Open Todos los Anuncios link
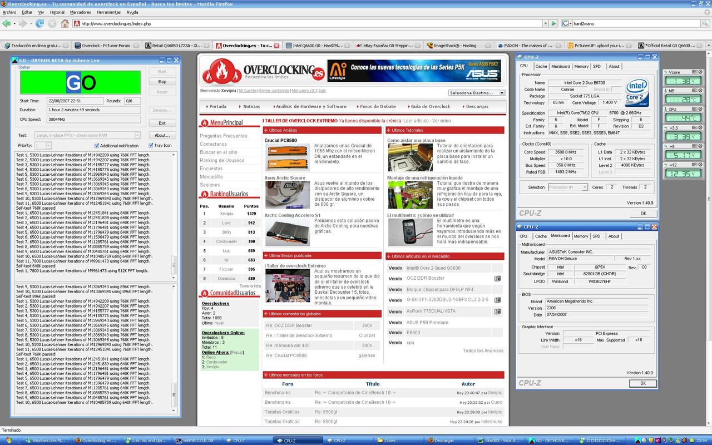This screenshot has width=712, height=445. [483, 350]
